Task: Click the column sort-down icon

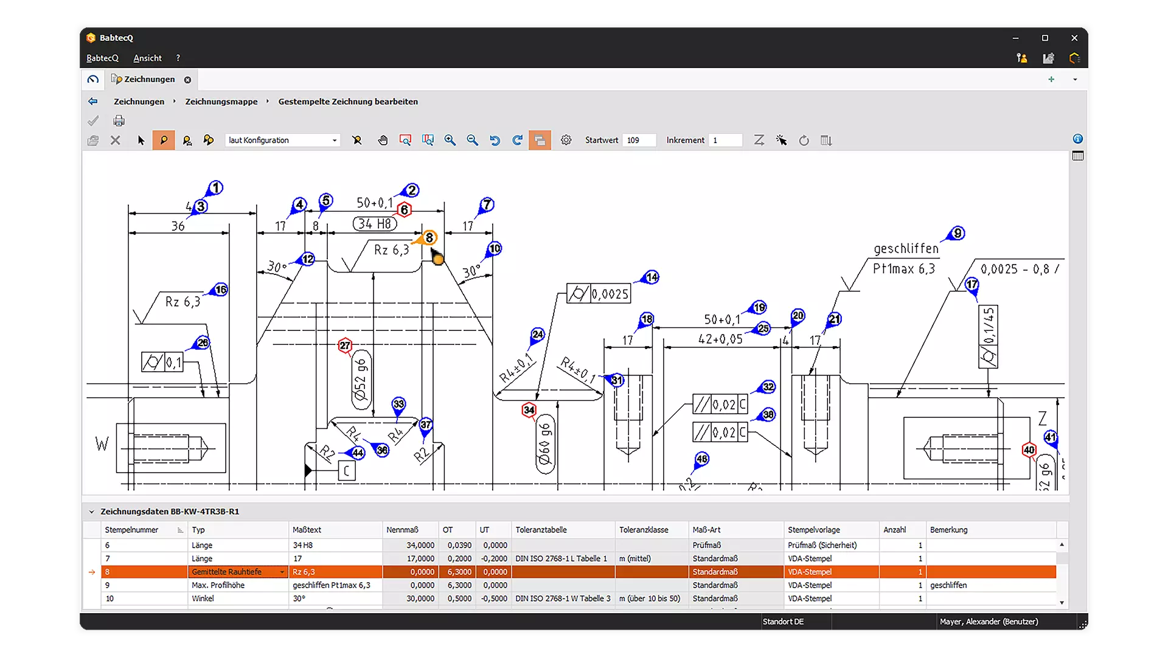Action: tap(826, 141)
